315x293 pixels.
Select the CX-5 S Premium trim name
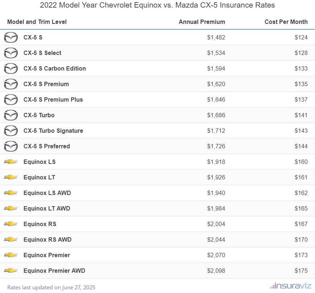46,84
